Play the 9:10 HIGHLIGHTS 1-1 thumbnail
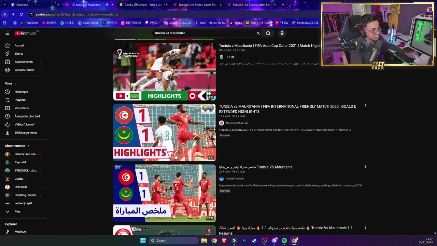Viewport: 437px width, 246px height. pos(165,133)
